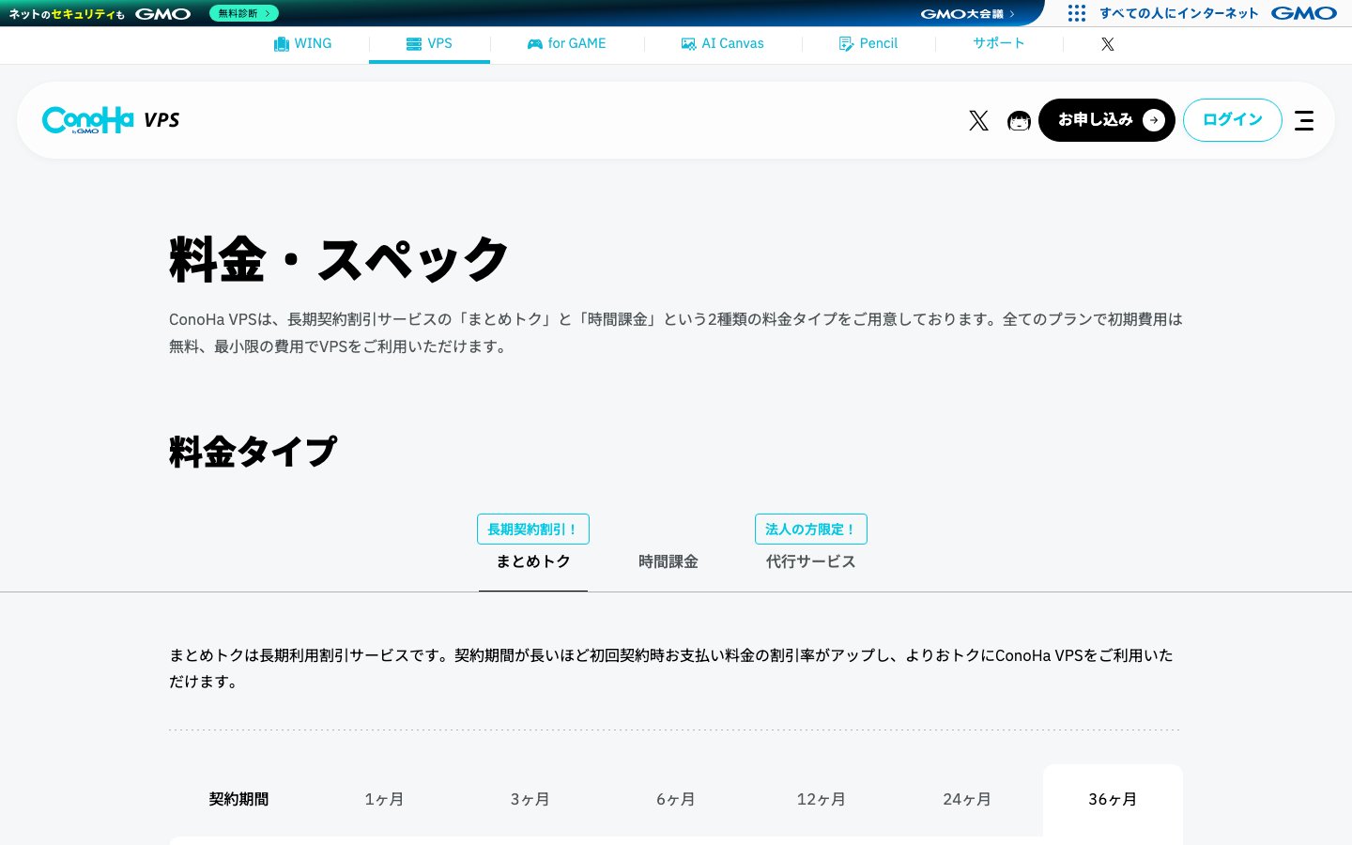Go to AI Canvas service
Screen dimensions: 1352x845
tap(722, 43)
